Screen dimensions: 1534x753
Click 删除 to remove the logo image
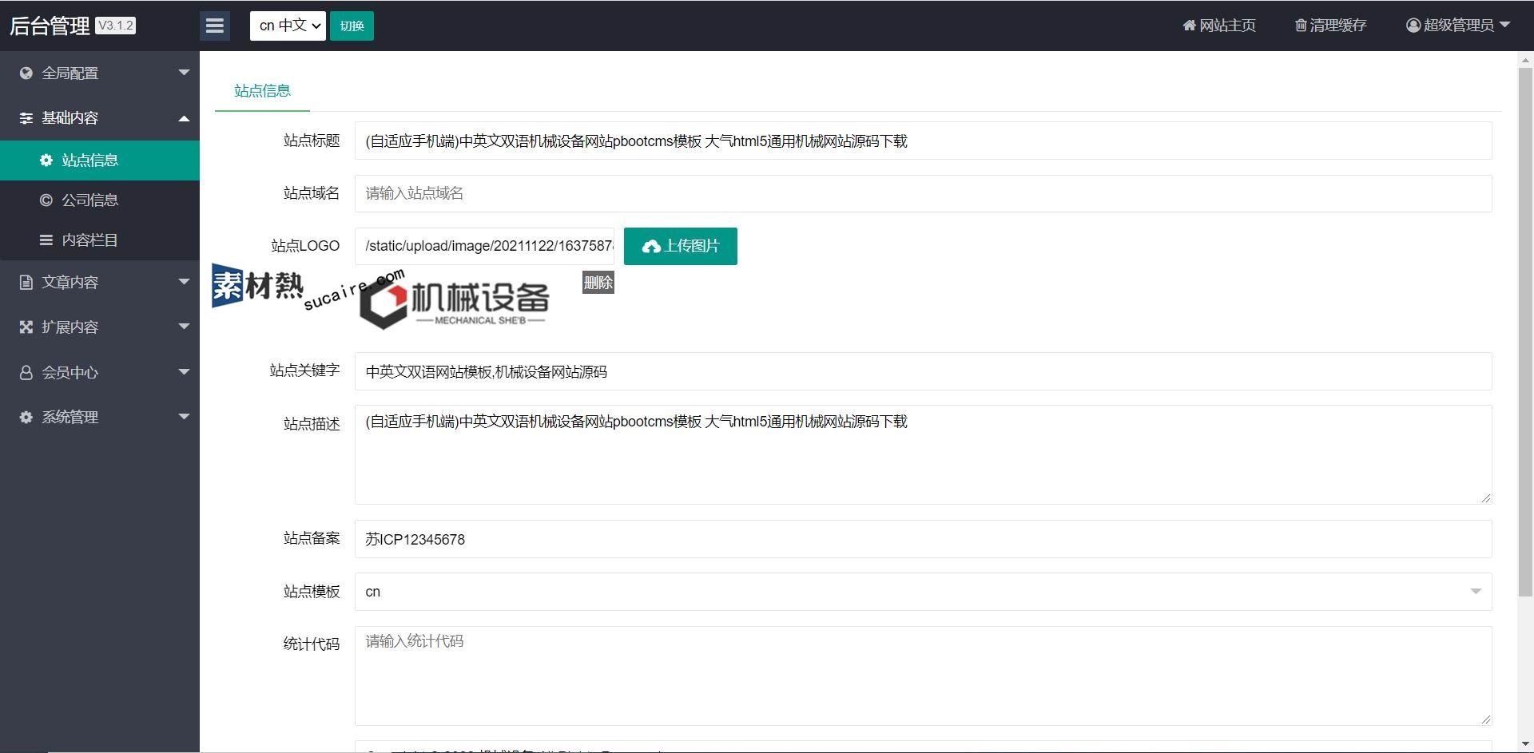[598, 283]
